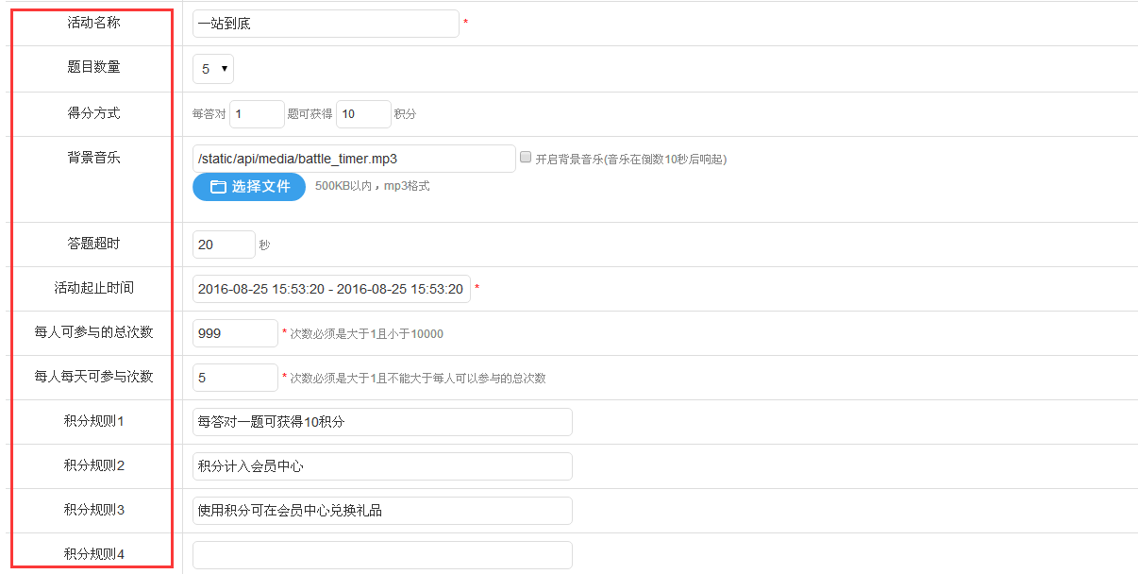The image size is (1138, 574).
Task: Open the 活动起止时间 date range field
Action: [x=330, y=289]
